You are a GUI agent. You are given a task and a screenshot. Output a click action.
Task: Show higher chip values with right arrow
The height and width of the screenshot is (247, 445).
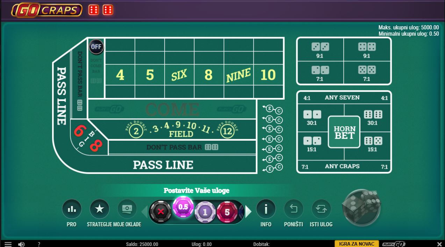(248, 211)
